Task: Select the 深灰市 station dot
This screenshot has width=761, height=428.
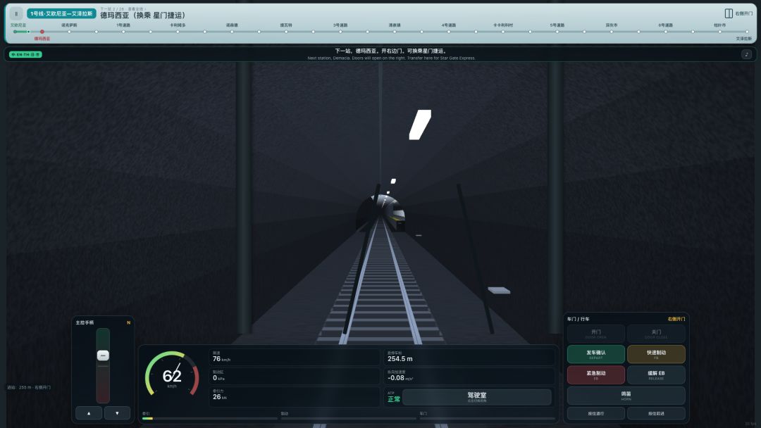Action: point(612,32)
